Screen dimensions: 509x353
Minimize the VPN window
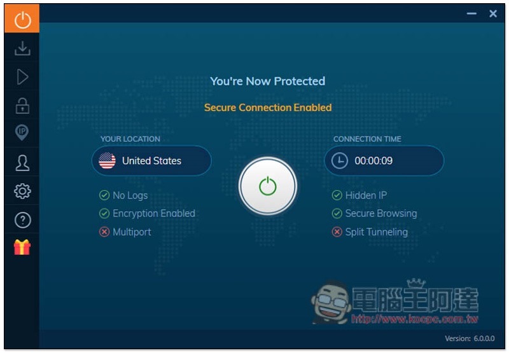(471, 13)
